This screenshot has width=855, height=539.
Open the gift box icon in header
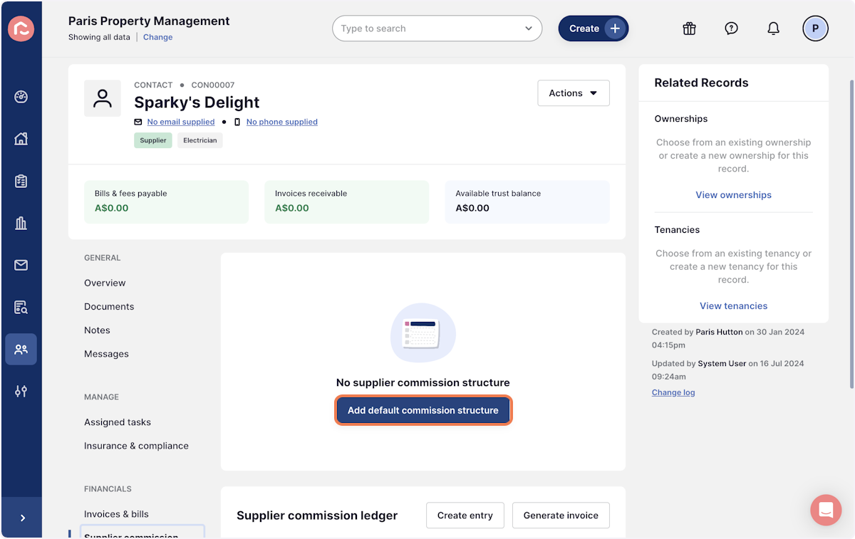pyautogui.click(x=689, y=28)
